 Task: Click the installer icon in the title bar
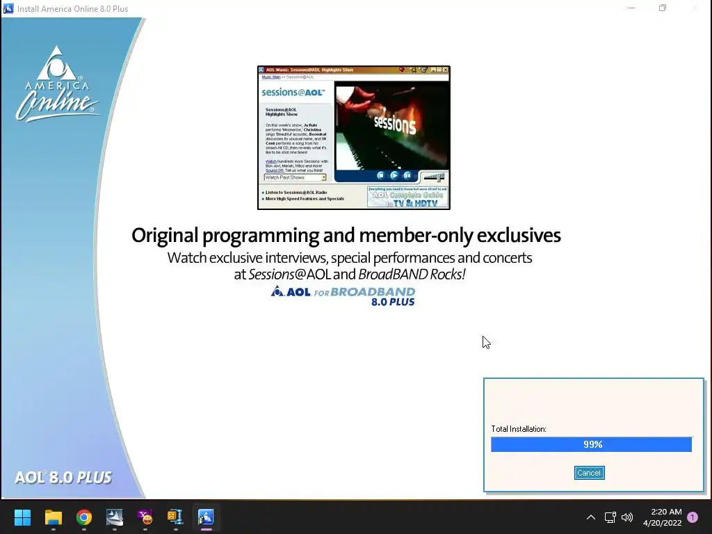tap(8, 8)
